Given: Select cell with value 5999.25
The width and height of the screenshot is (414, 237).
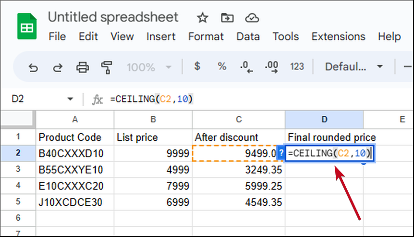Looking at the screenshot, I should pos(238,186).
